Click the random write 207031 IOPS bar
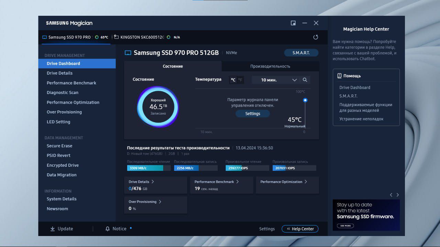The image size is (440, 247). [x=295, y=168]
